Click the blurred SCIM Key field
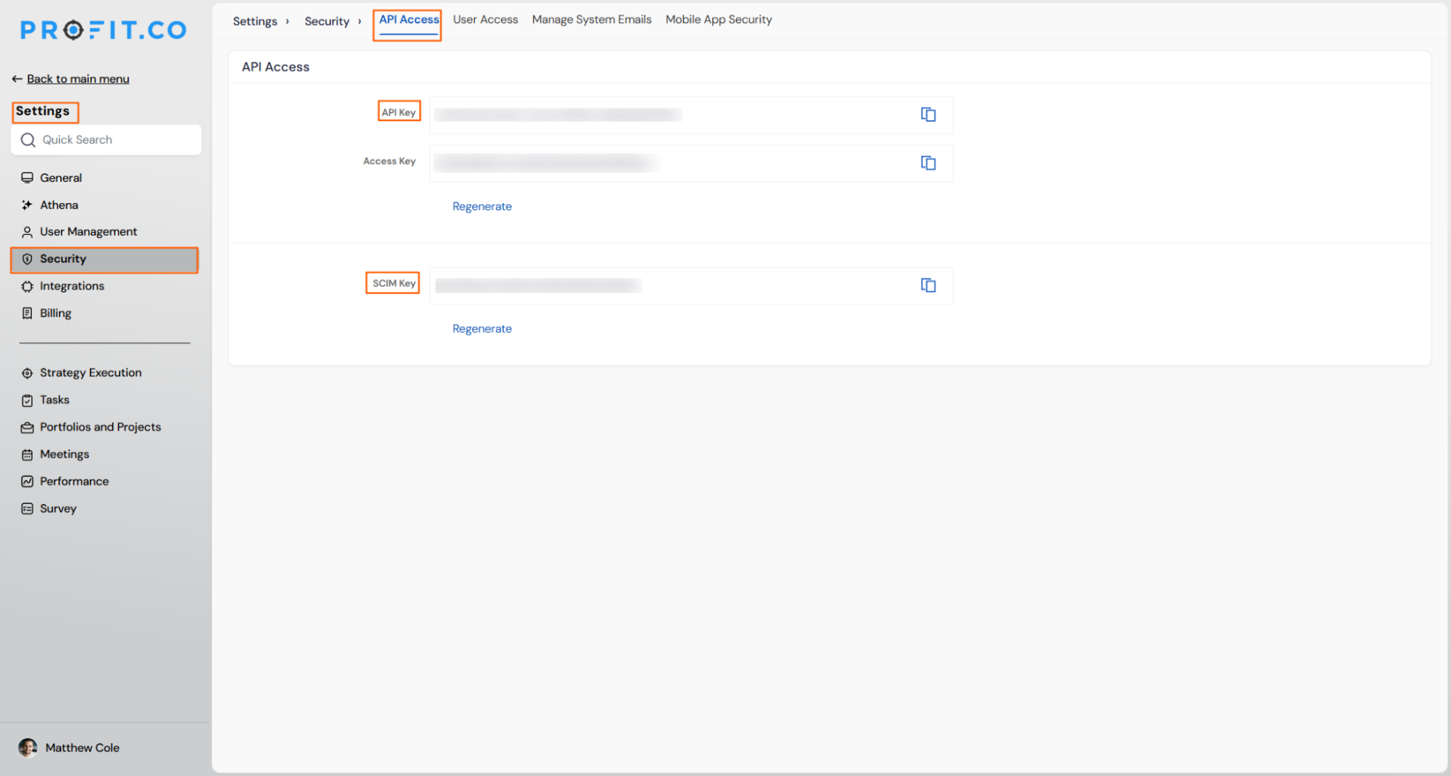1451x776 pixels. (x=691, y=286)
